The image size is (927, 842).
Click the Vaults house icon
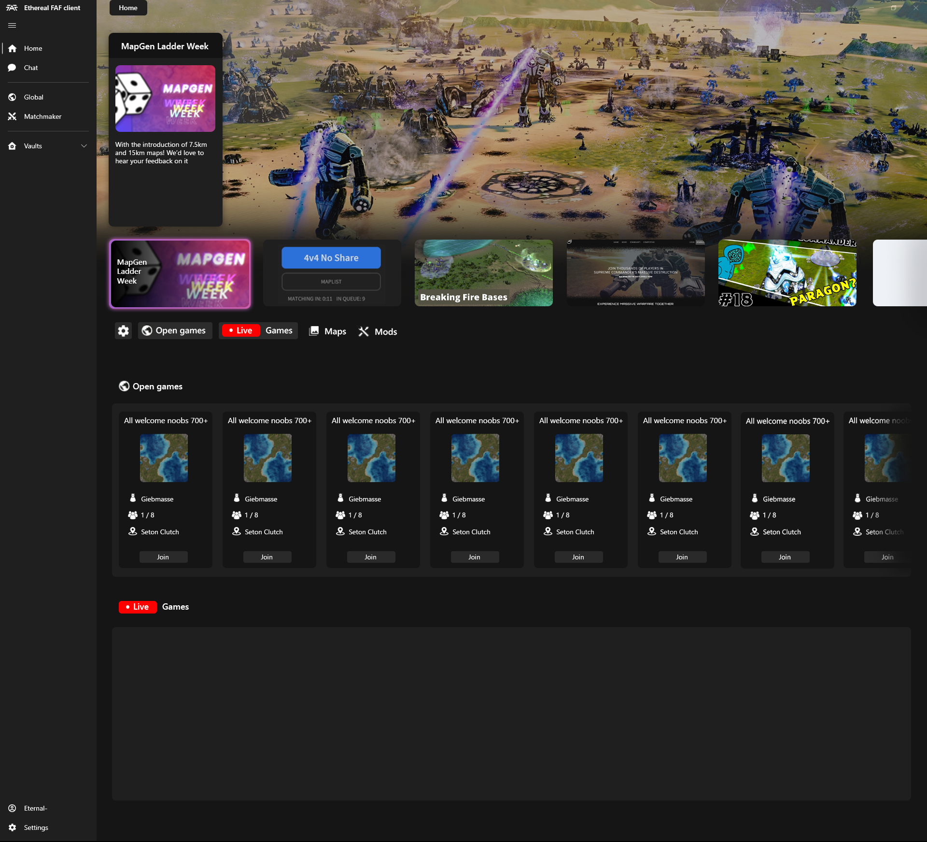click(x=12, y=146)
